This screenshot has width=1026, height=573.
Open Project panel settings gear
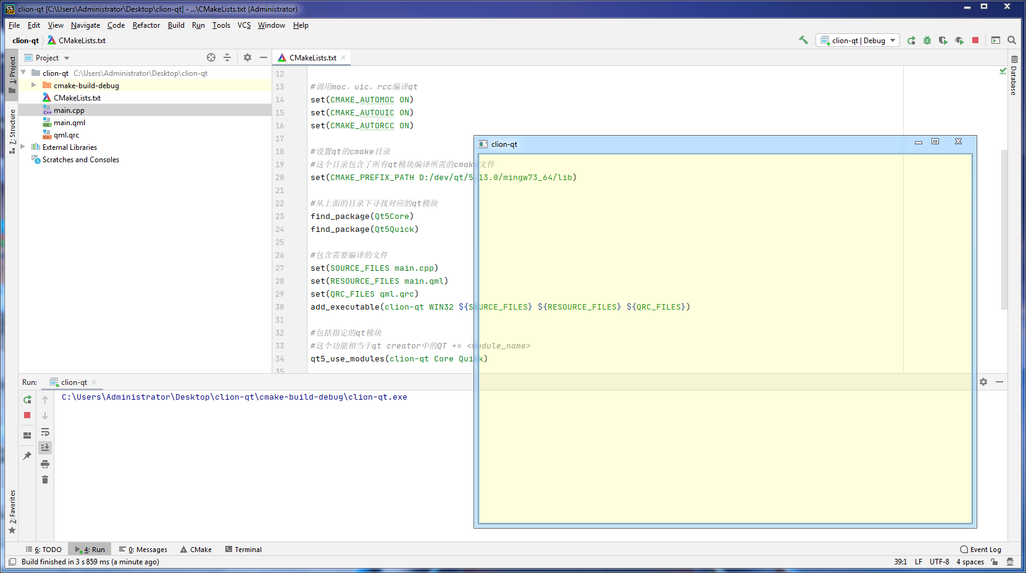248,57
